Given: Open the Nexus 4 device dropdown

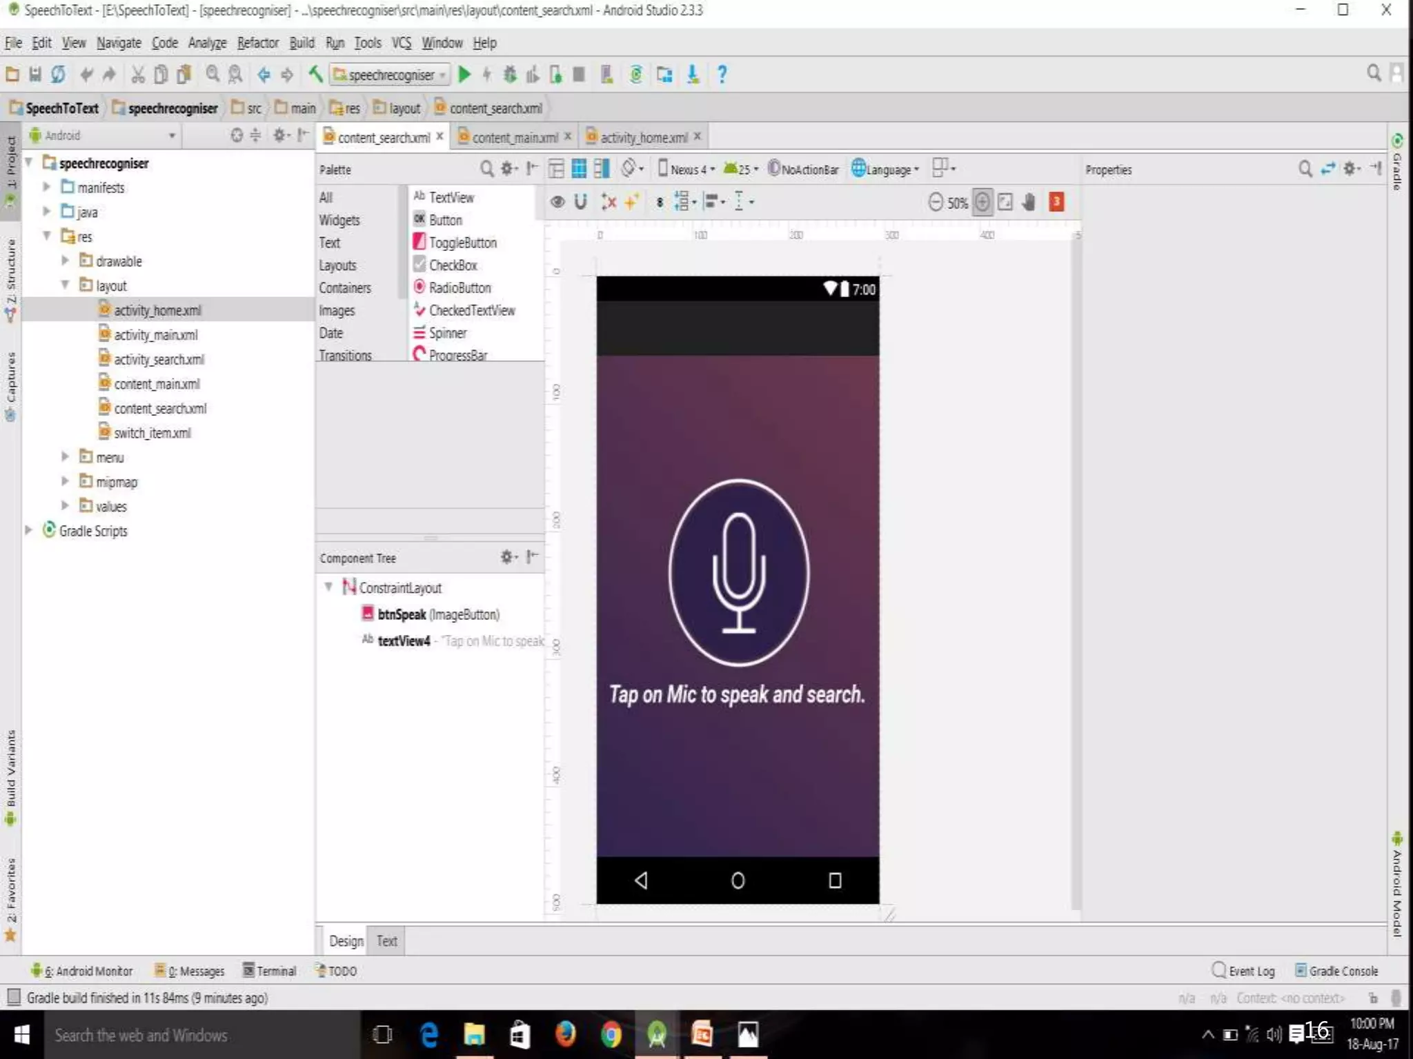Looking at the screenshot, I should (686, 169).
